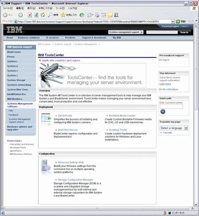This screenshot has height=216, width=199.
Task: Open the History toolbar icon
Action: [82, 15]
